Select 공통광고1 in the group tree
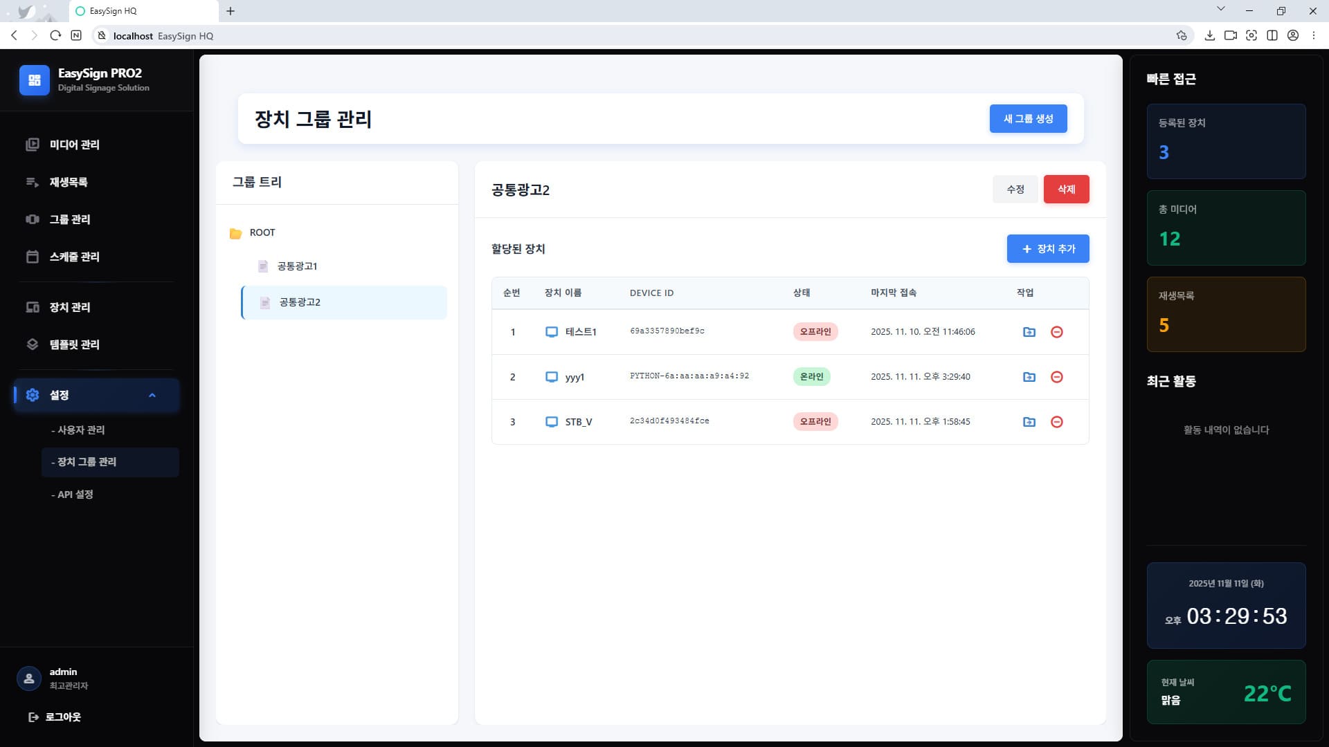This screenshot has width=1329, height=747. tap(296, 266)
